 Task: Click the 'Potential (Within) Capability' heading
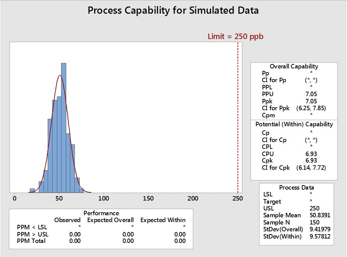[294, 124]
